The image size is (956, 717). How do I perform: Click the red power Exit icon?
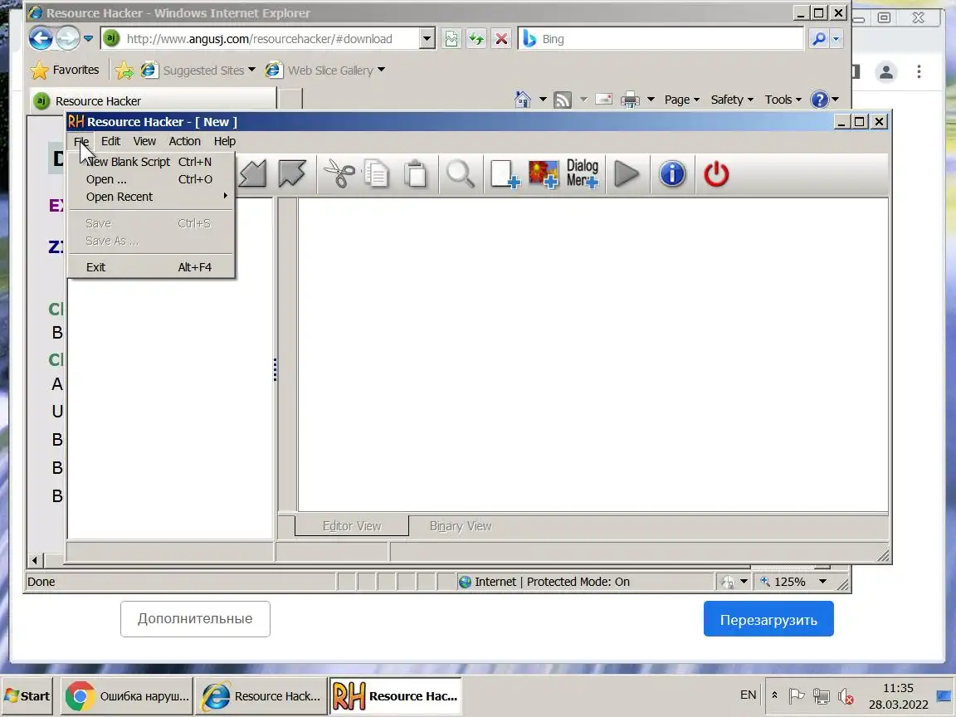(x=716, y=173)
